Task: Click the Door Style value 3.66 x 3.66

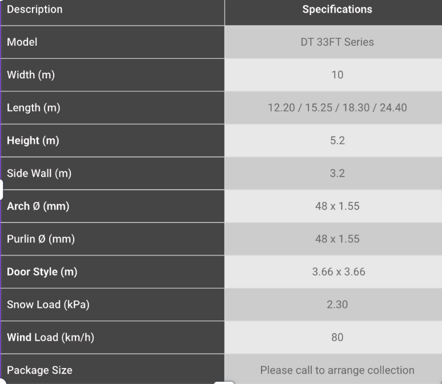Action: point(337,272)
